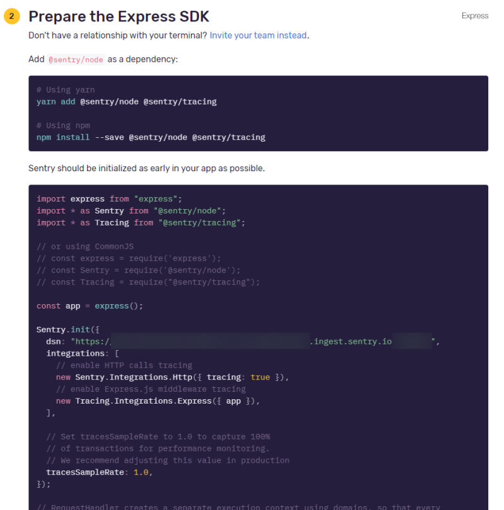504x510 pixels.
Task: Click the "# Using yarn" comment line
Action: pos(66,90)
